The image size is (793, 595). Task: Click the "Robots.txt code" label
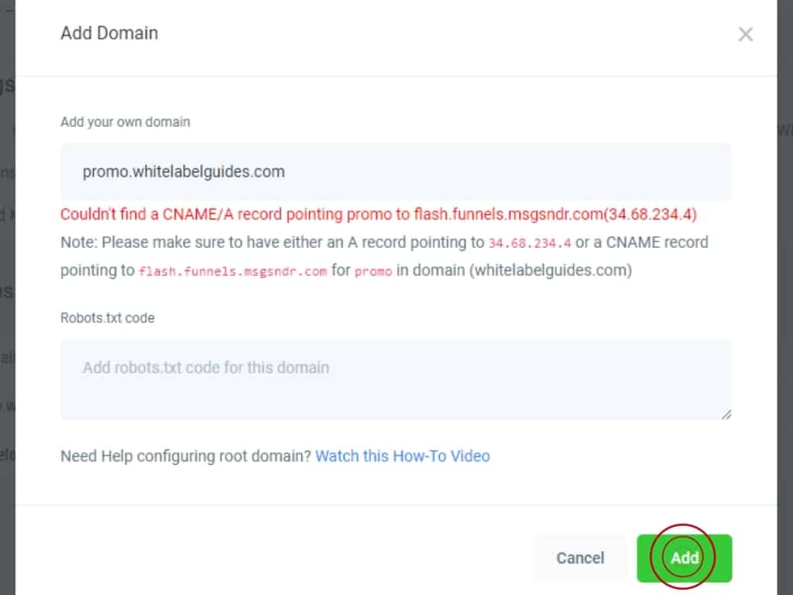[108, 318]
